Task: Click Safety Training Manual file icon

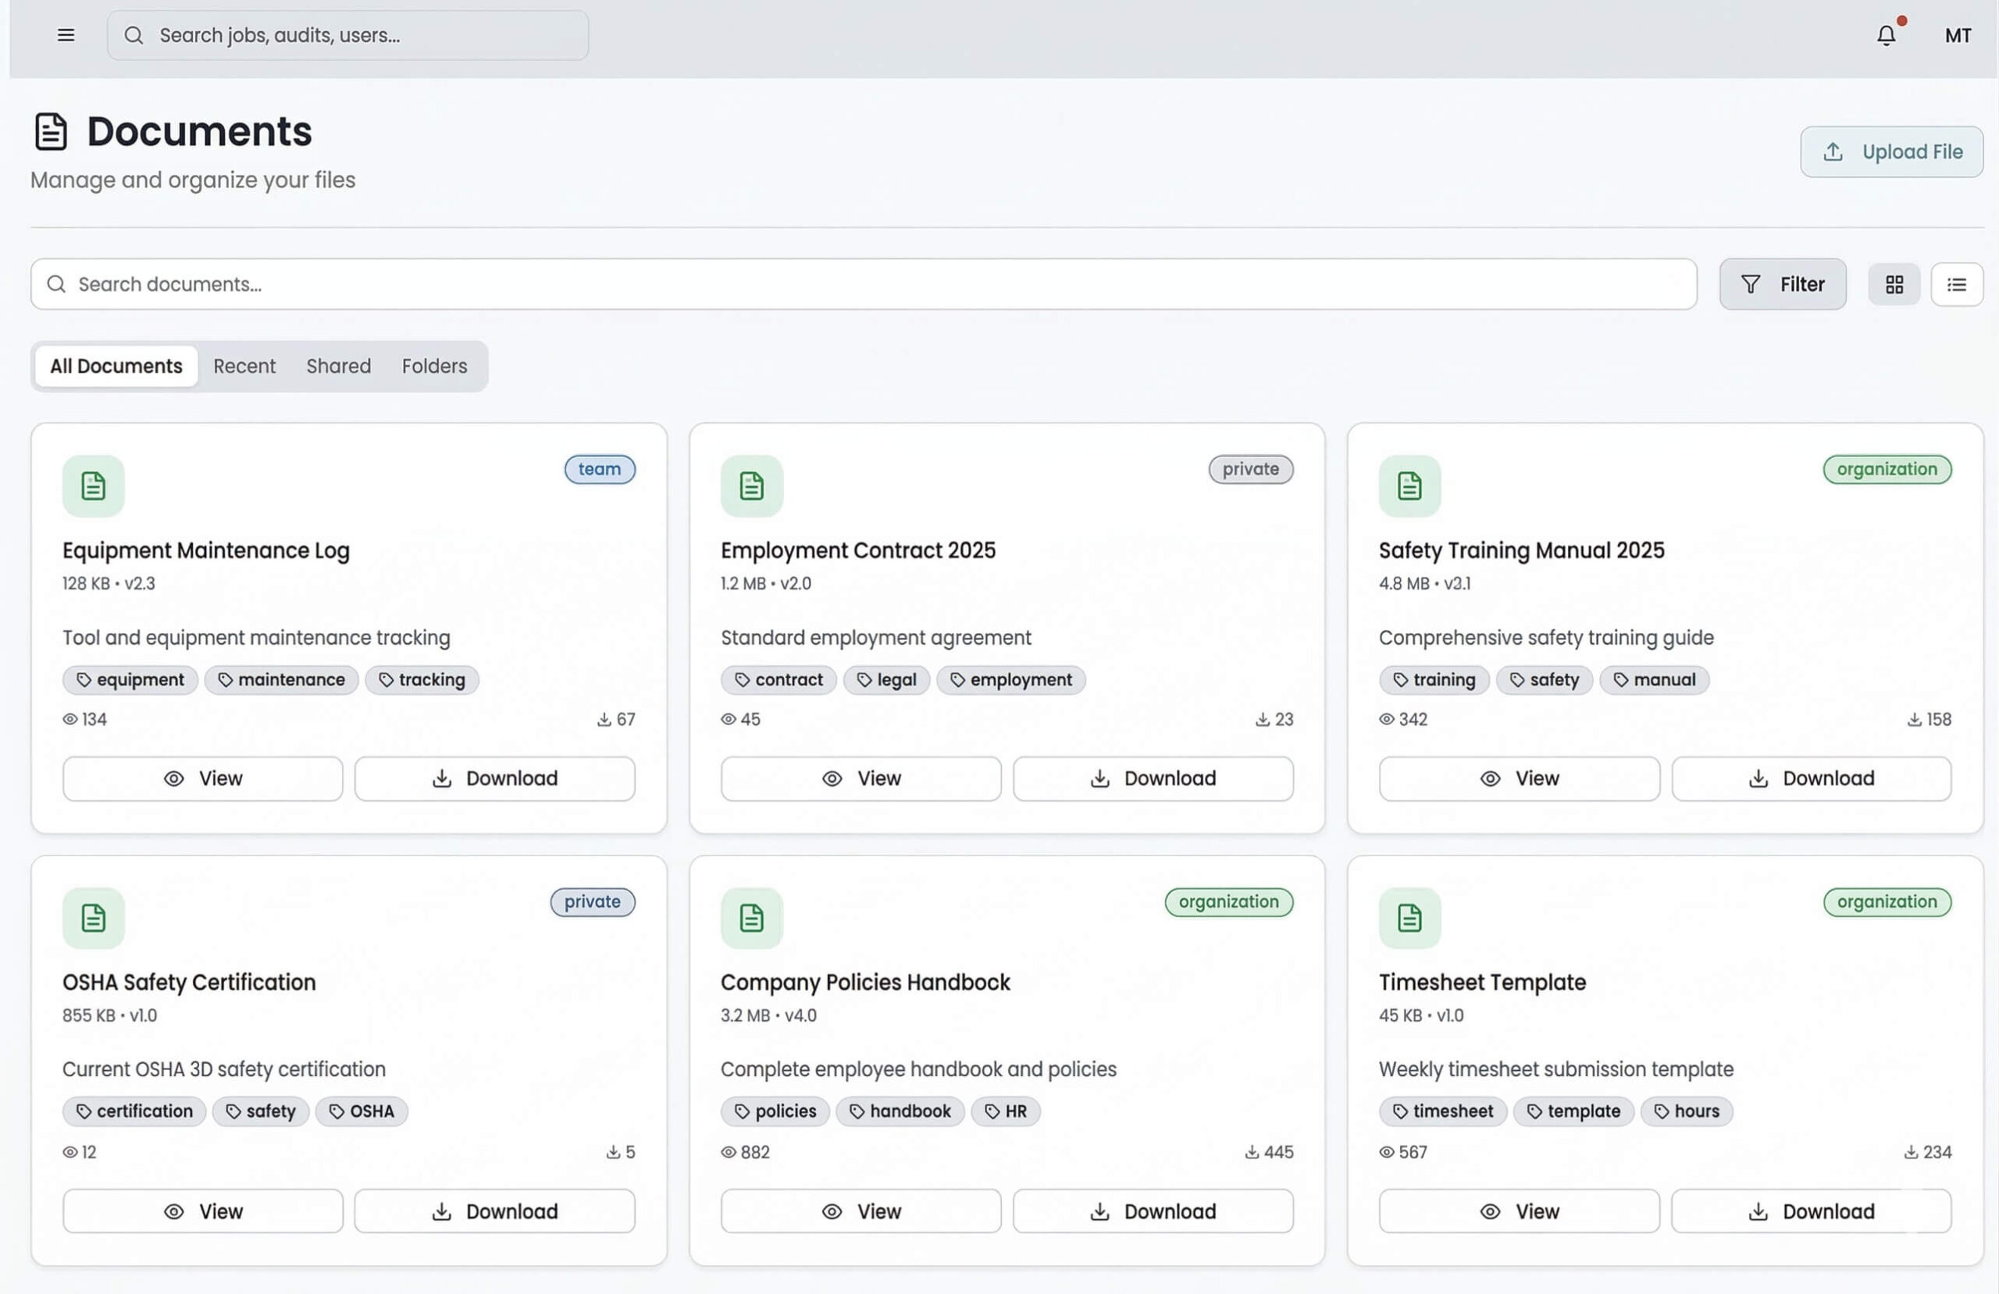Action: coord(1409,486)
